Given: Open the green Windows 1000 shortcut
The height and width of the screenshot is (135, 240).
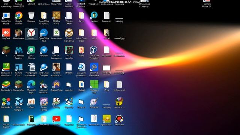Looking at the screenshot, I should pos(94,87).
